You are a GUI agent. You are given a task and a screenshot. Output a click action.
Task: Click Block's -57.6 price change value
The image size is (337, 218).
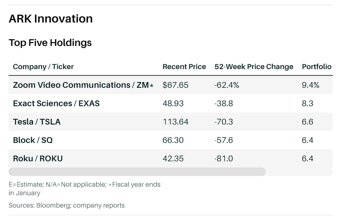click(x=224, y=140)
